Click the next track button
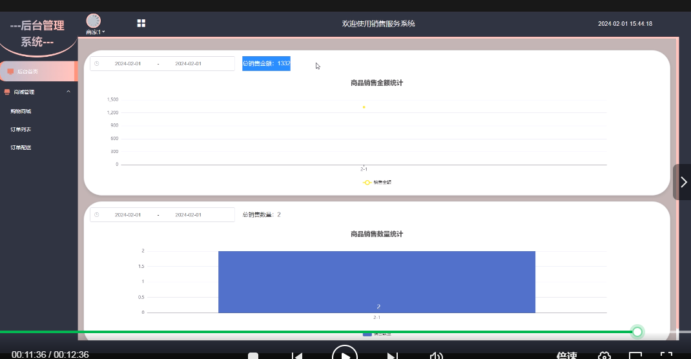The height and width of the screenshot is (359, 691). (x=392, y=356)
